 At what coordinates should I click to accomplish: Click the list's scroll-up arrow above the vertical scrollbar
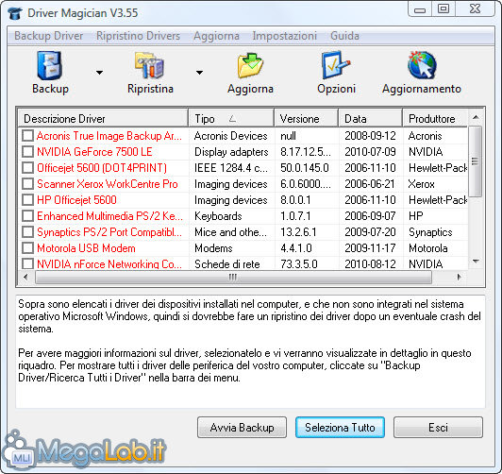click(476, 117)
